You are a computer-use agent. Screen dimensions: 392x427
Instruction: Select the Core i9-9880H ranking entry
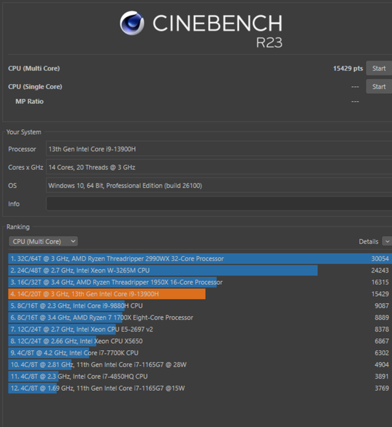pos(200,306)
